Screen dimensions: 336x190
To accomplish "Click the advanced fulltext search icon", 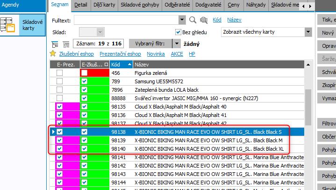I will tap(204, 20).
